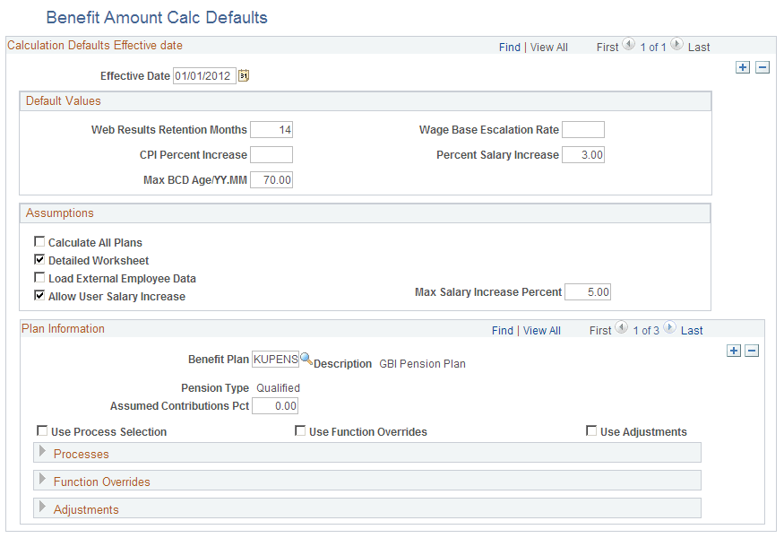Click First in Plan Information navigation
Screen dimensions: 784x538
point(600,330)
